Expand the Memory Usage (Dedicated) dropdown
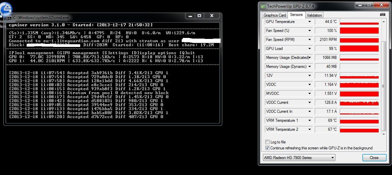This screenshot has width=392, height=175. (309, 58)
